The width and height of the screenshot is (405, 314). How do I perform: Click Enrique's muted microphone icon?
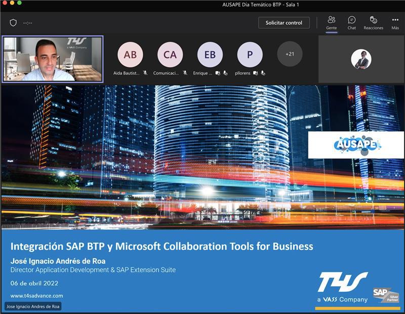coord(225,73)
